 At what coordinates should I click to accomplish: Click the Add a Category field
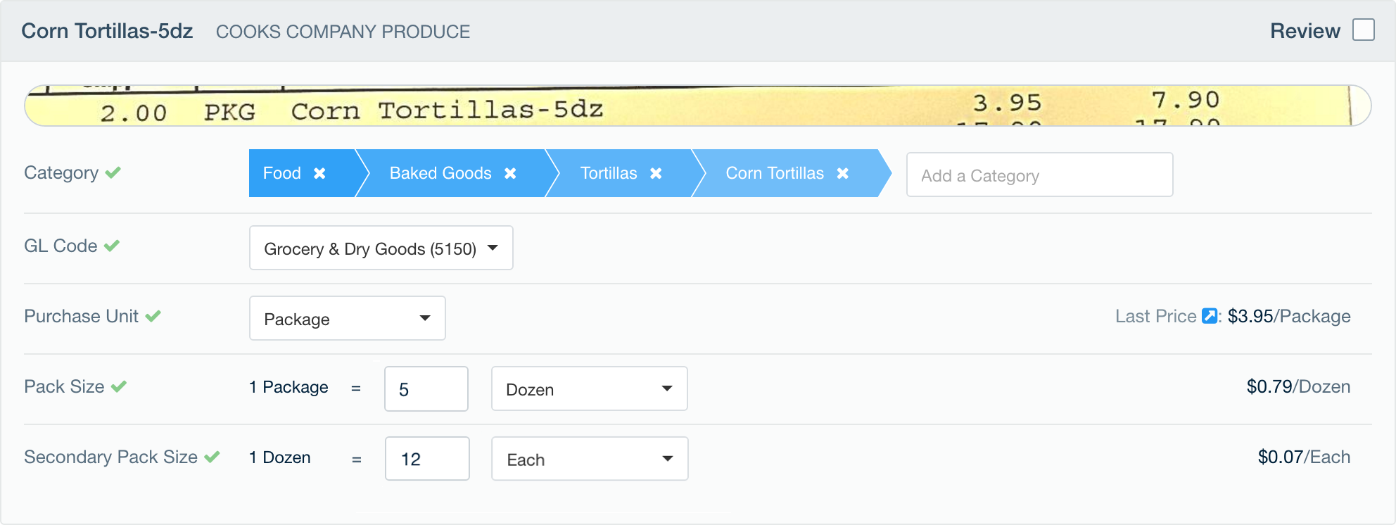[1039, 175]
